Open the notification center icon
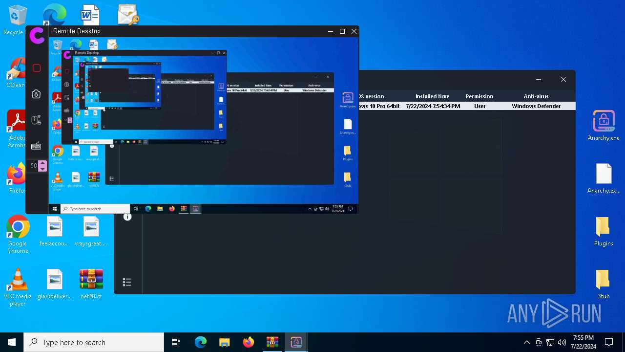 point(609,342)
